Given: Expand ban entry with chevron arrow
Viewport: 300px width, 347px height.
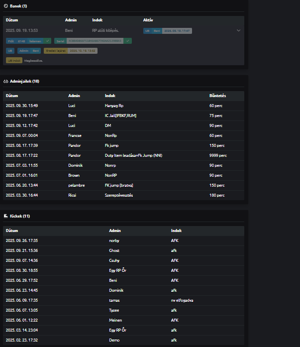Looking at the screenshot, I should pos(238,31).
